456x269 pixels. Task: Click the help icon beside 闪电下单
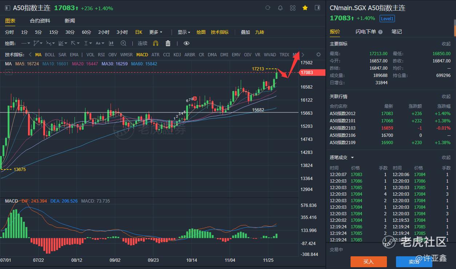click(x=380, y=32)
